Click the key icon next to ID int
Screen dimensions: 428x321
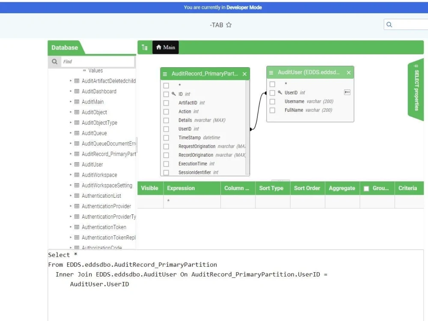click(x=174, y=94)
